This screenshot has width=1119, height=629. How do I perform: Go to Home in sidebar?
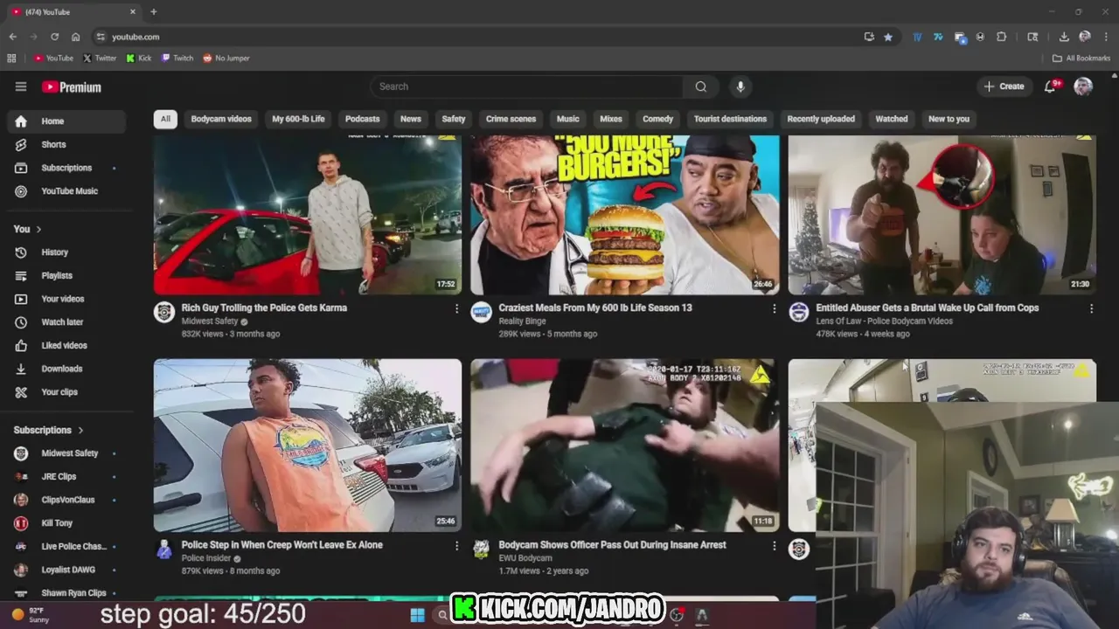click(x=66, y=121)
